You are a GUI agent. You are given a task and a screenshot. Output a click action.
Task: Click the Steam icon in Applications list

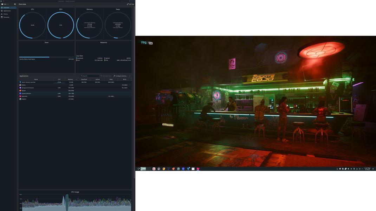pos(20,85)
